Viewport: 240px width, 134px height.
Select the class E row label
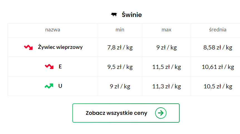click(x=60, y=67)
